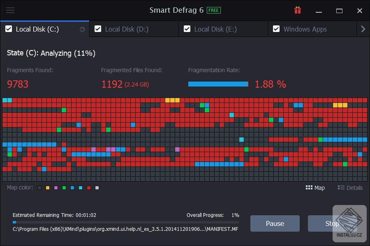370x246 pixels.
Task: Click the yellow map color swatch
Action: click(x=48, y=188)
